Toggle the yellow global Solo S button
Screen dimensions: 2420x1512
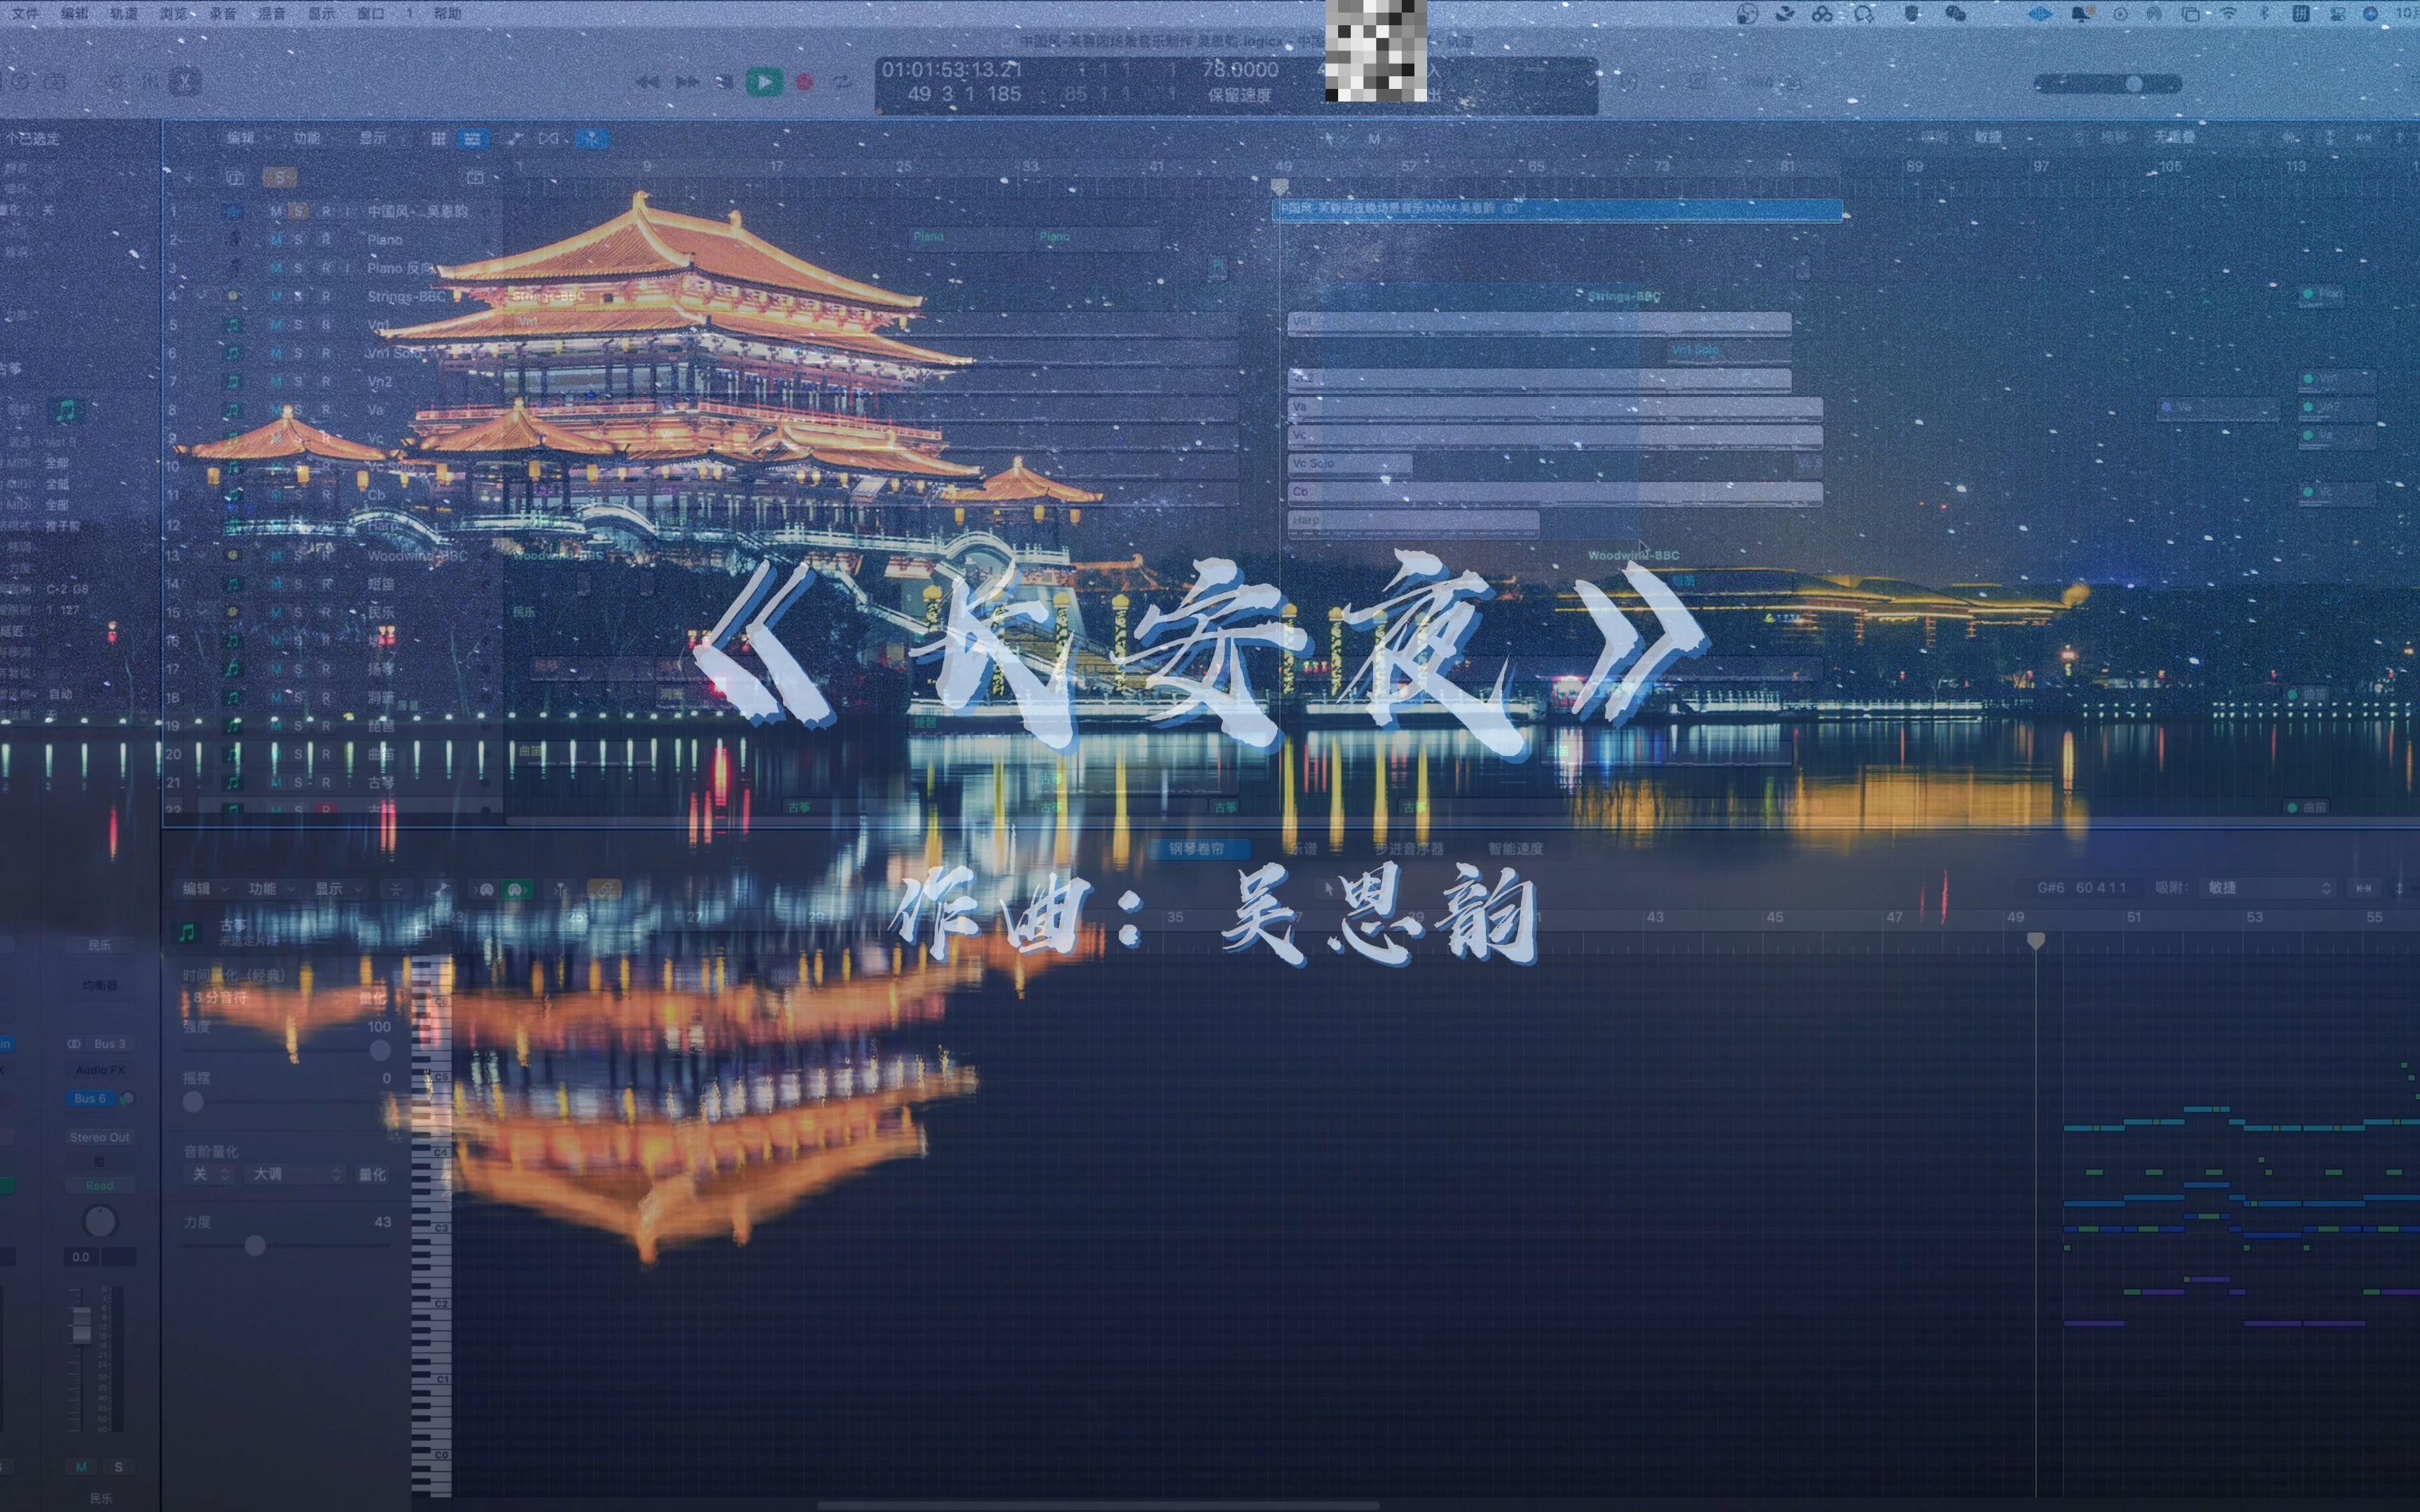tap(280, 177)
